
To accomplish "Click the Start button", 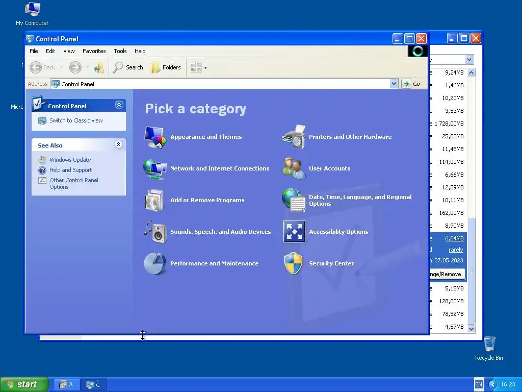I will coord(24,385).
